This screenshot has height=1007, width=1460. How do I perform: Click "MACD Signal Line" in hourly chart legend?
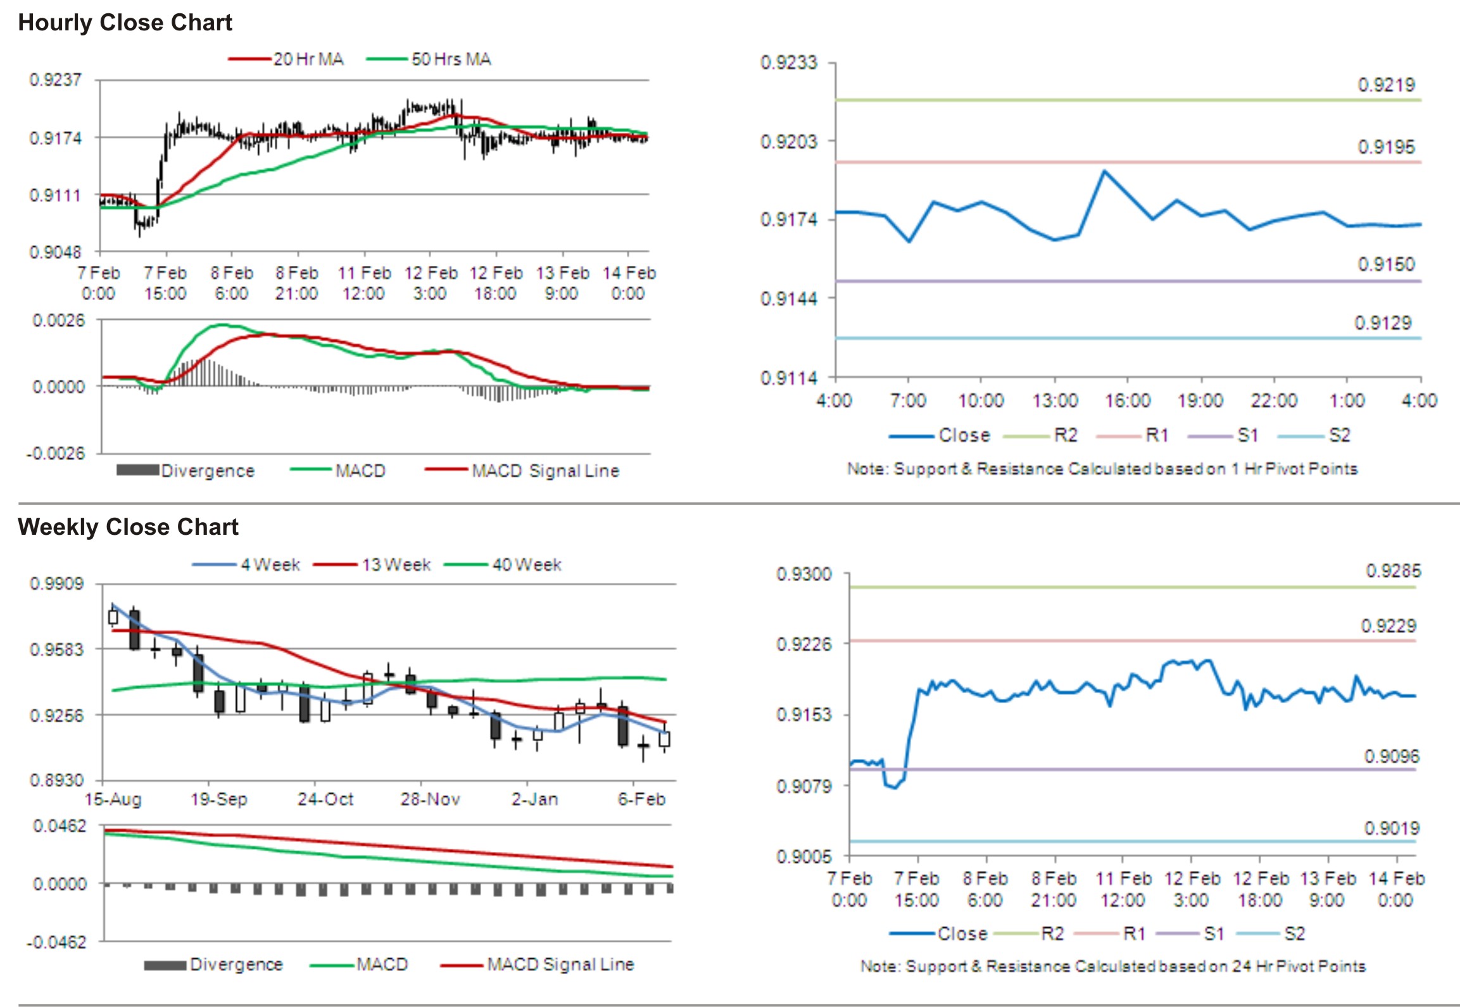(545, 471)
